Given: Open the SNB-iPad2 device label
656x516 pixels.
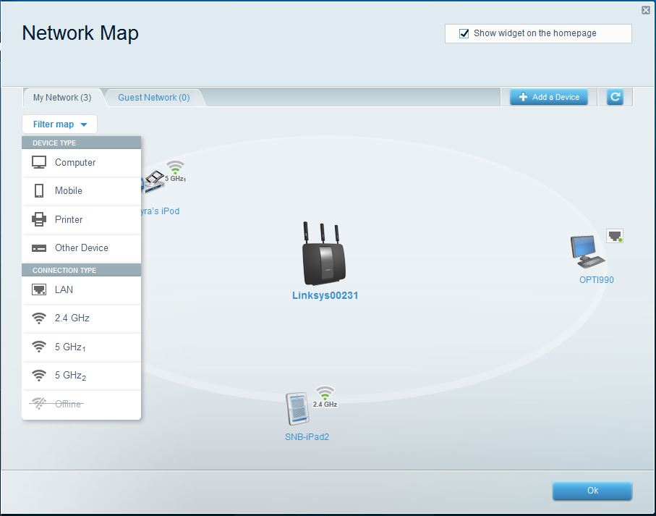Looking at the screenshot, I should [307, 437].
